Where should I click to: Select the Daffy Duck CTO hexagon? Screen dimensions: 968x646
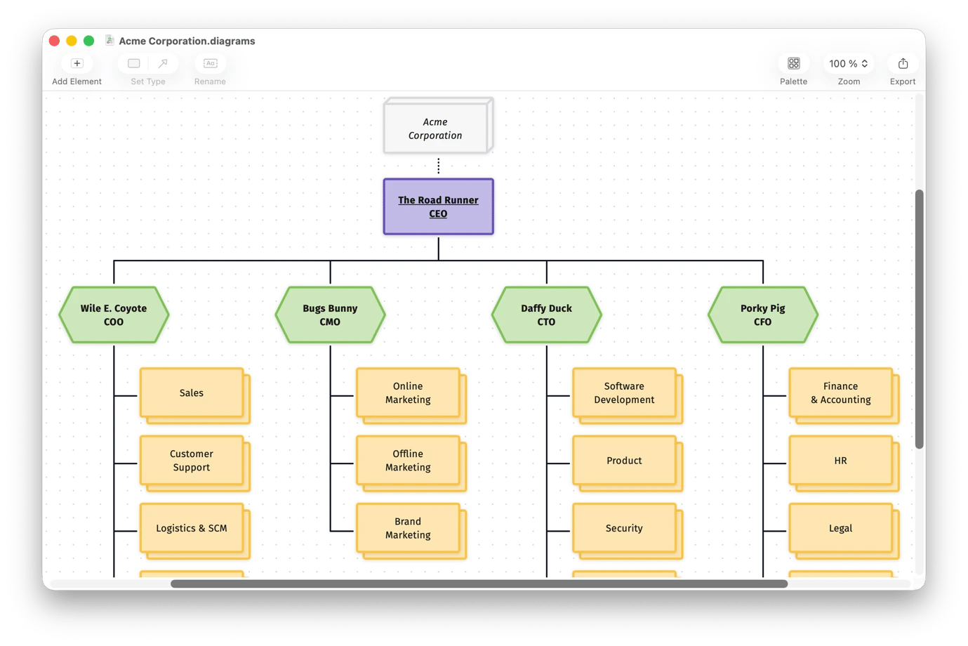(x=546, y=315)
